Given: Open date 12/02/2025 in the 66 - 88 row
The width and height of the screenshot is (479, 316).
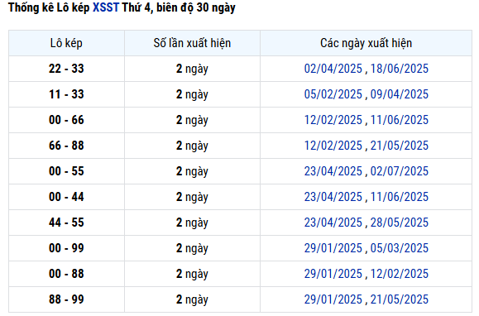Looking at the screenshot, I should pos(333,146).
